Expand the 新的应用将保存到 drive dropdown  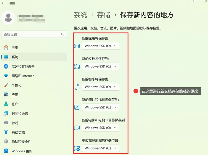coord(101,46)
